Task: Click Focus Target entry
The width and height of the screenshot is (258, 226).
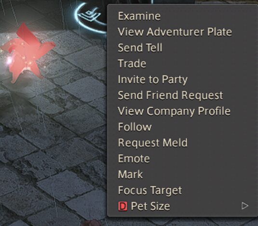Action: tap(150, 190)
